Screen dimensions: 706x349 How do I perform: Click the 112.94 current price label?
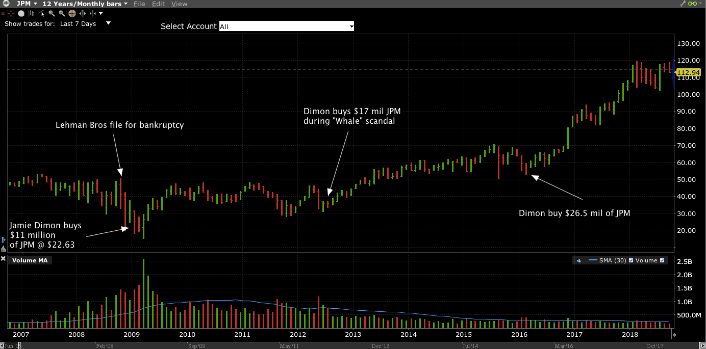(x=691, y=72)
